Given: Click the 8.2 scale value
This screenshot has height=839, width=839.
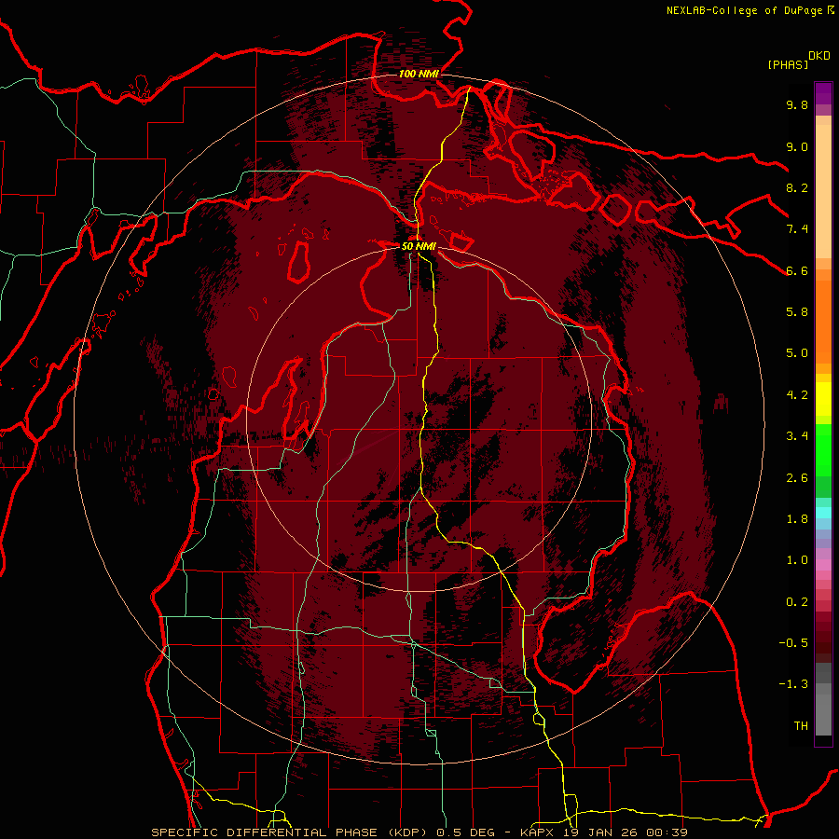Looking at the screenshot, I should point(797,187).
